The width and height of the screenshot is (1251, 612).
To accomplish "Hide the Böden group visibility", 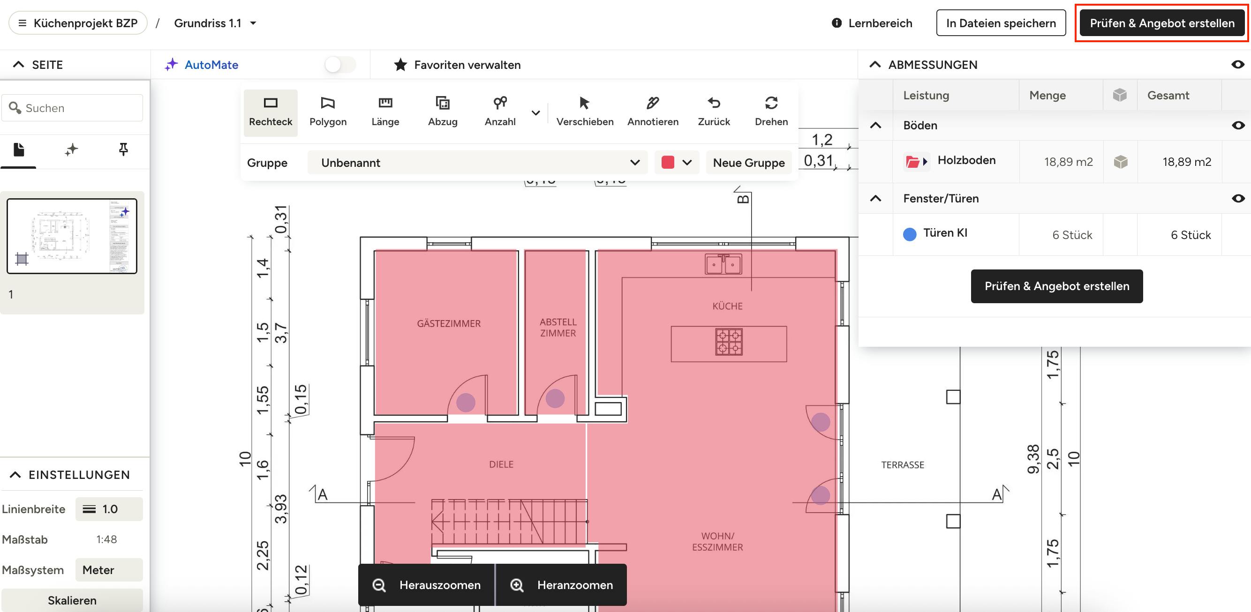I will click(x=1238, y=125).
